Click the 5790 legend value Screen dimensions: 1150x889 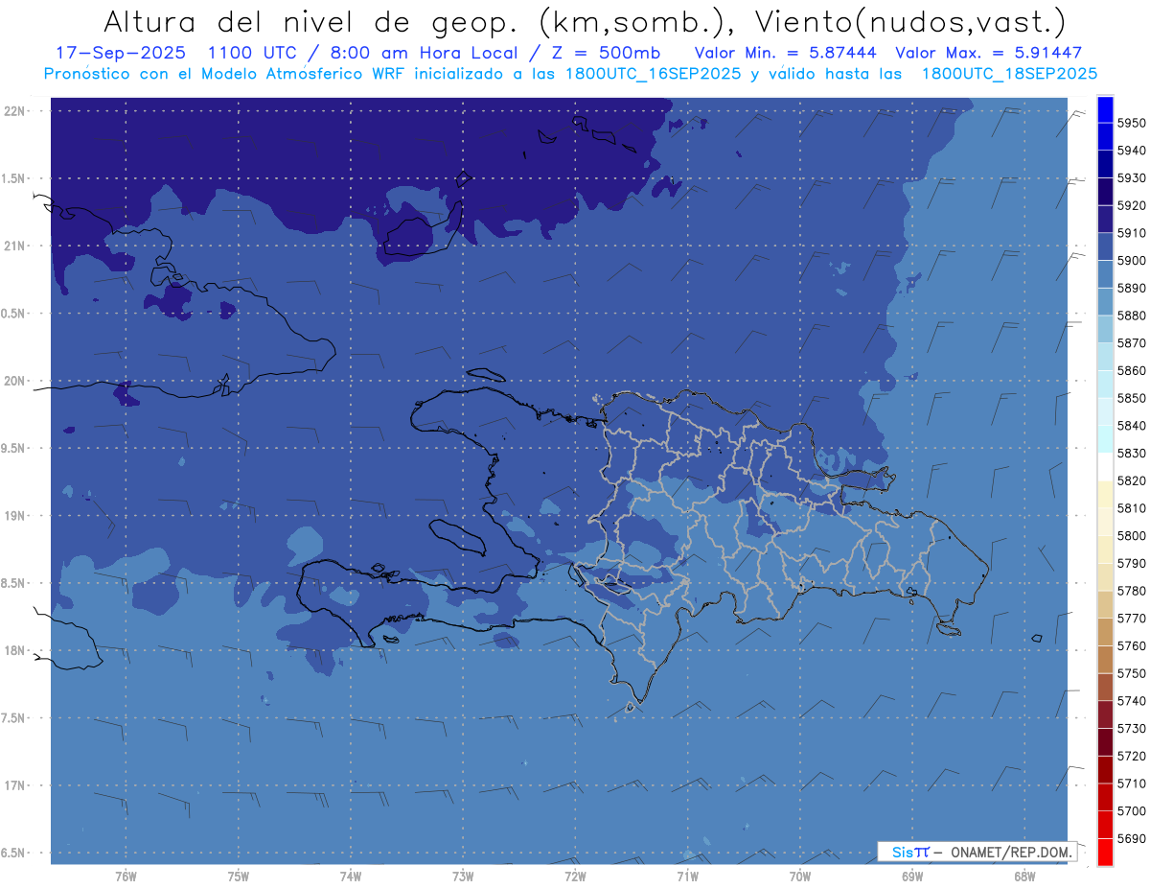click(x=1131, y=563)
